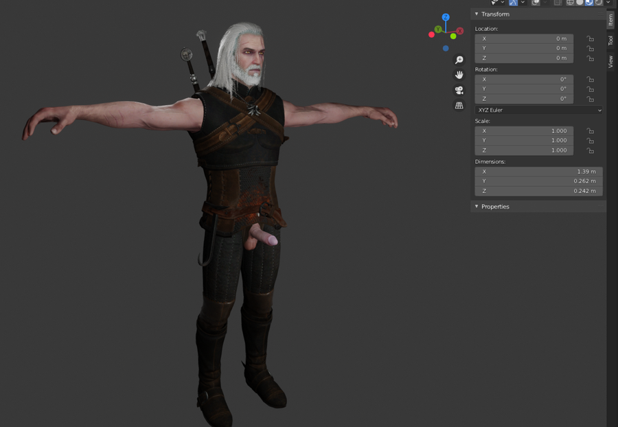The image size is (618, 427).
Task: Click the unlabeled bright green gizmo dot
Action: [453, 36]
